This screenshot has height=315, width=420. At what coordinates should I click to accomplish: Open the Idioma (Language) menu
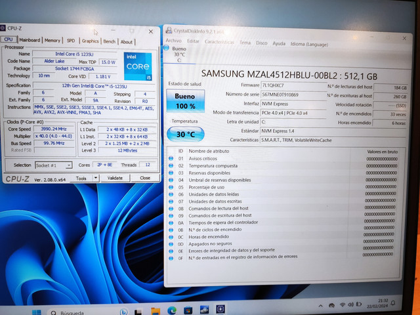pos(309,45)
